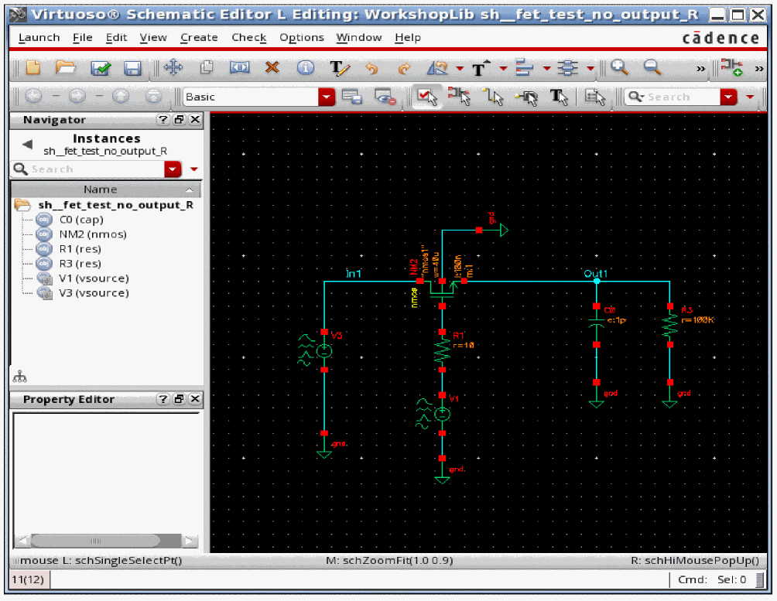Click the Zoom In magnifier icon

coord(619,68)
